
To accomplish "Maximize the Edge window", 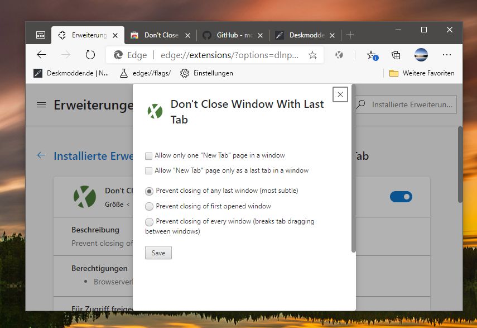I will 424,30.
